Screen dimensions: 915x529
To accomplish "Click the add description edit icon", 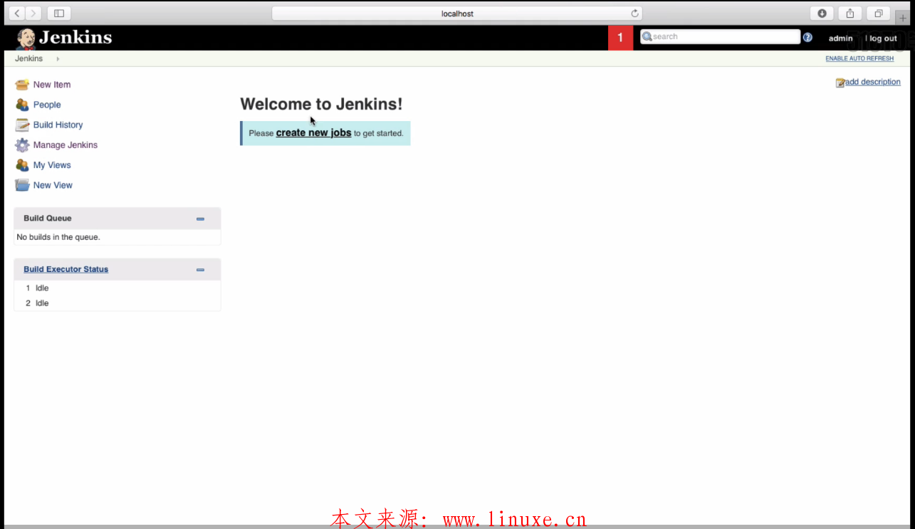I will click(840, 83).
